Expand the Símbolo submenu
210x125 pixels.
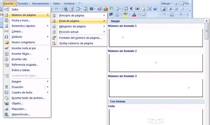pos(27,37)
